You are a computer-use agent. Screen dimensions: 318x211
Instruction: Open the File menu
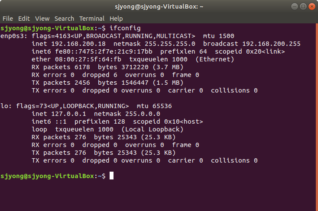[8, 19]
